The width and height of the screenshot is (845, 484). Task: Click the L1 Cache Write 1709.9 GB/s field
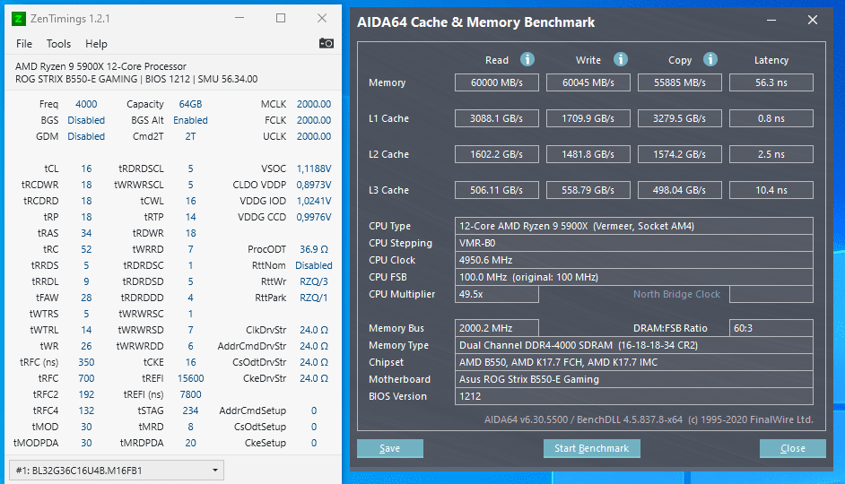[588, 118]
